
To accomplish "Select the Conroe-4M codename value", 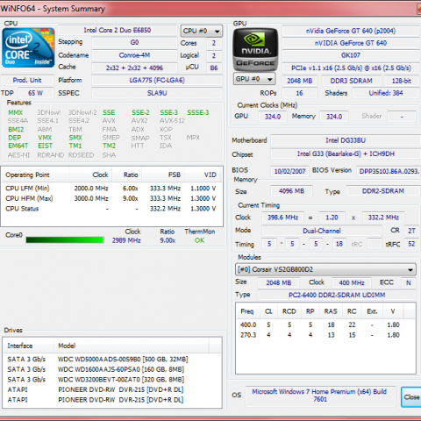I will (134, 55).
